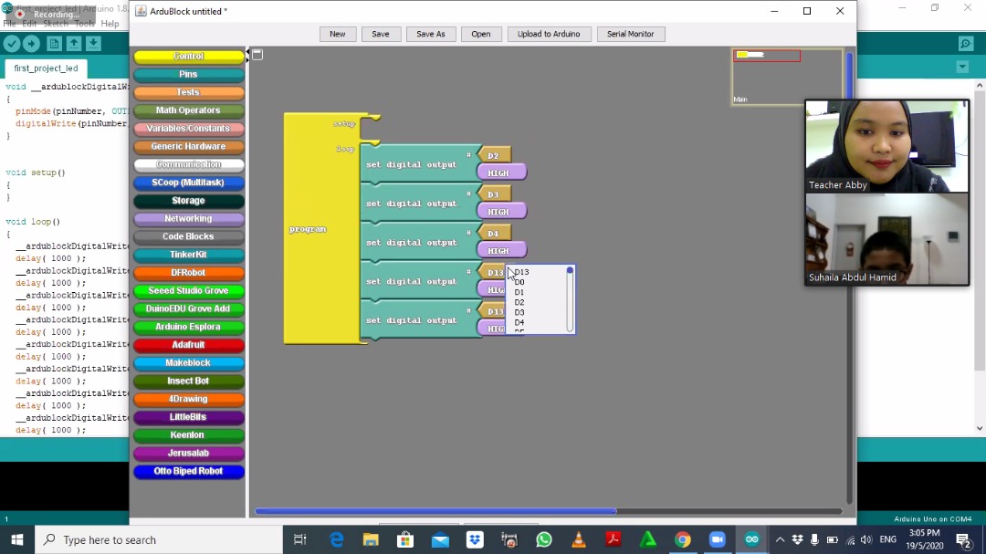Click the Arduino IDE Save sketch icon
986x554 pixels.
tap(93, 44)
